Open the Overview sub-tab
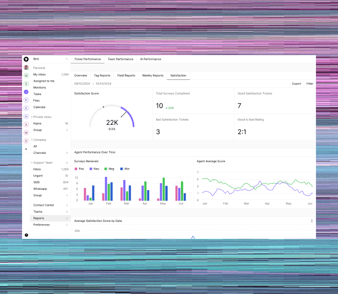Viewport: 338px width, 294px height. click(x=81, y=75)
